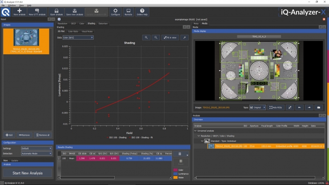The height and width of the screenshot is (185, 329).
Task: Click the Fit in view button
Action: [x=170, y=37]
